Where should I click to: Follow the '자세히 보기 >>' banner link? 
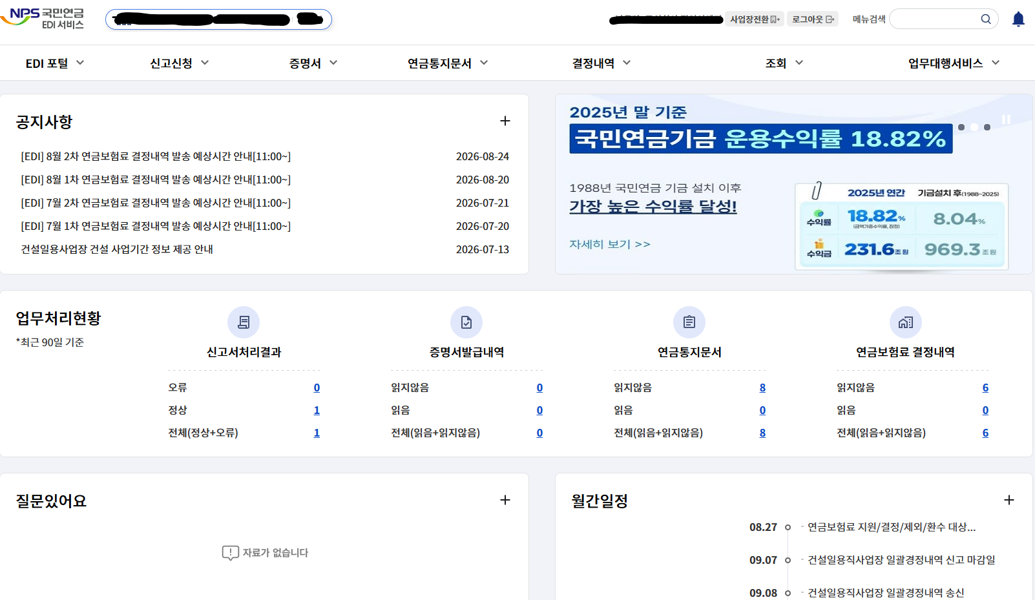(x=610, y=244)
